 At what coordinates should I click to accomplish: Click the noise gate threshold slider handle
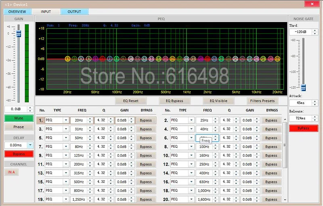pyautogui.click(x=304, y=88)
